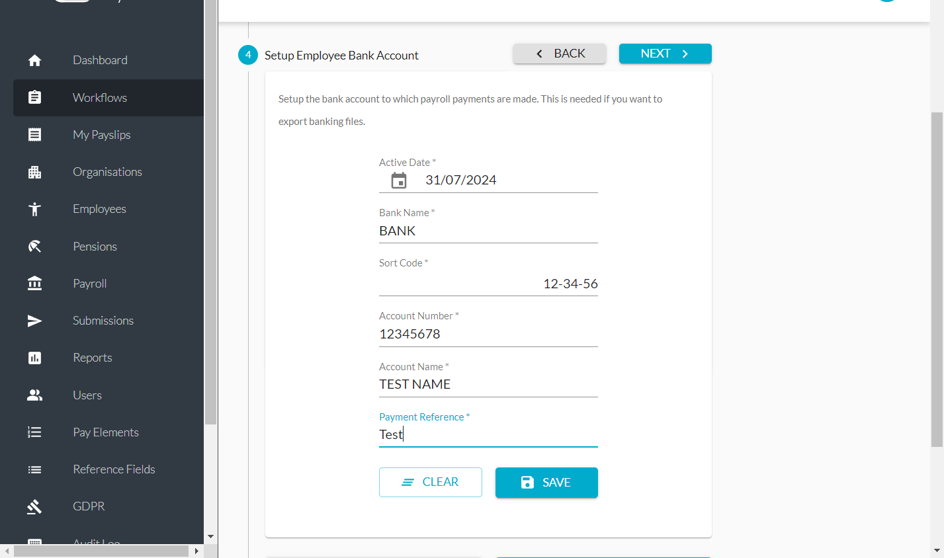Screen dimensions: 944x558
Task: Click the Reports chart icon
Action: tap(35, 358)
